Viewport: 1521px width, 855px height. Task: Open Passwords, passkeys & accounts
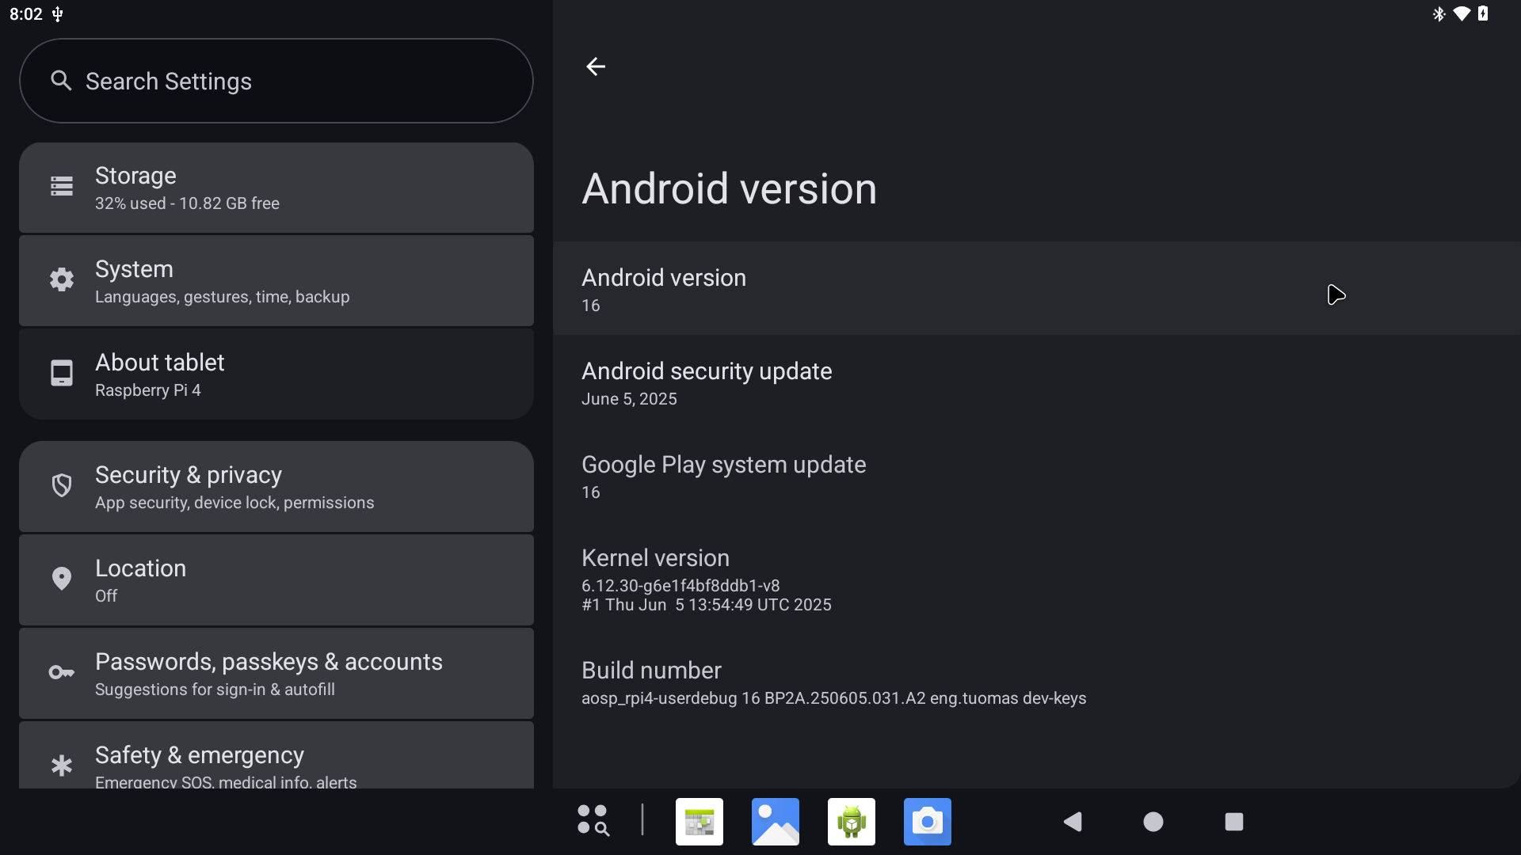[276, 674]
